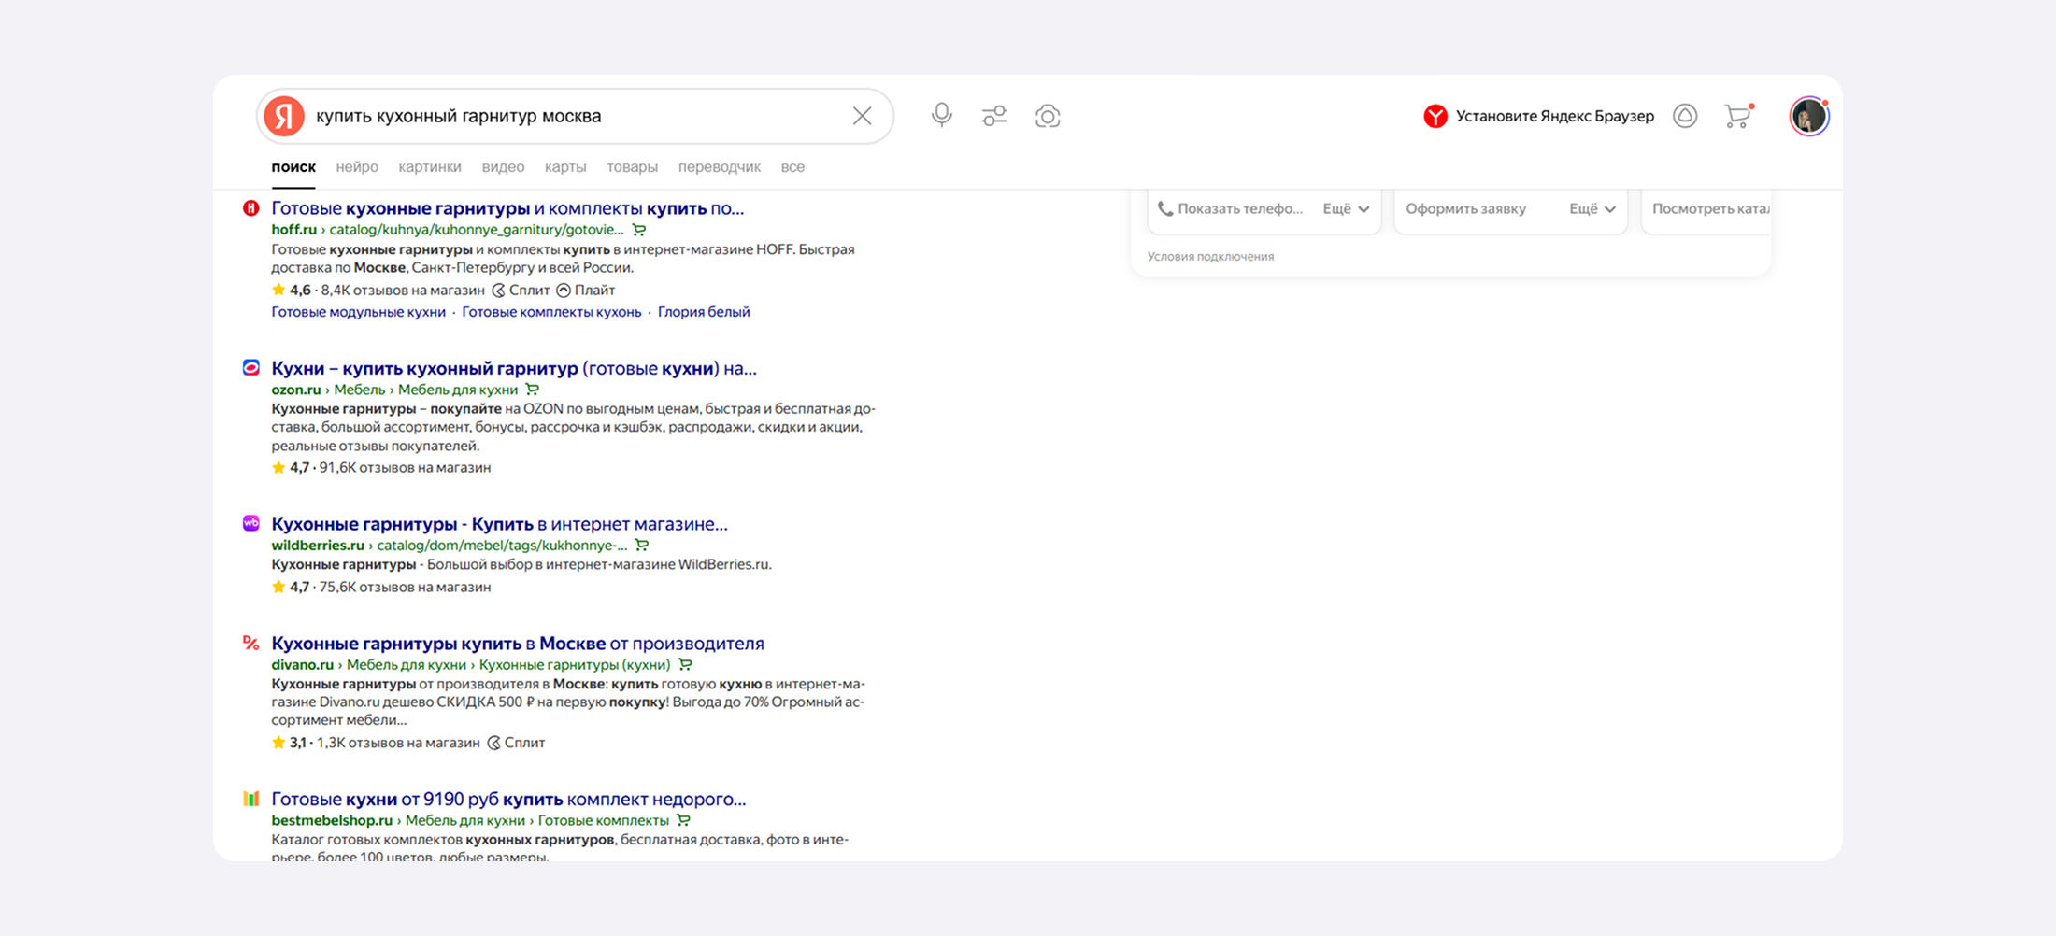2056x936 pixels.
Task: Open the ozon.ru domain link
Action: (x=295, y=390)
